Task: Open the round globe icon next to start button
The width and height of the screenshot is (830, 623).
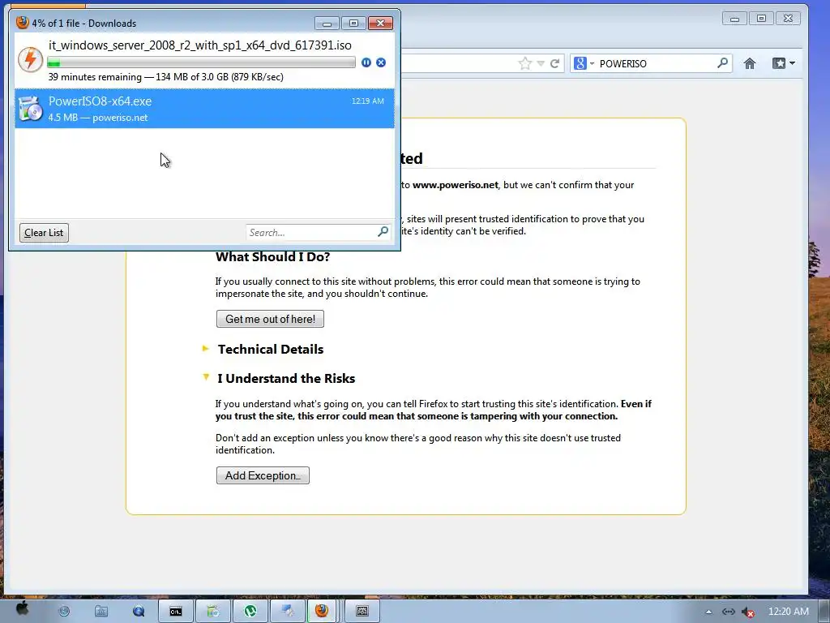Action: point(64,612)
